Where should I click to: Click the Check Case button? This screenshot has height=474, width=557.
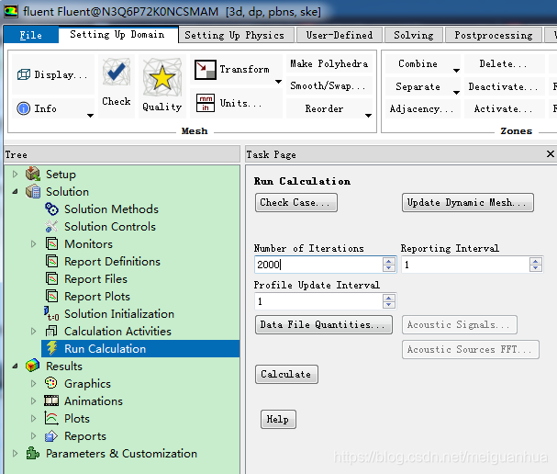point(295,203)
